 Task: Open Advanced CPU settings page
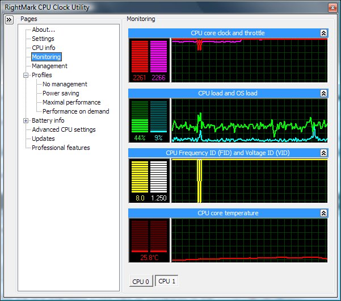click(x=64, y=129)
